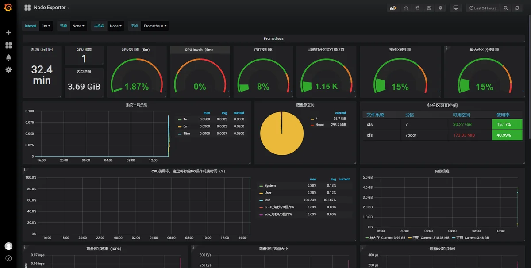Click the 30.27 GiB free space cell

[x=462, y=125]
